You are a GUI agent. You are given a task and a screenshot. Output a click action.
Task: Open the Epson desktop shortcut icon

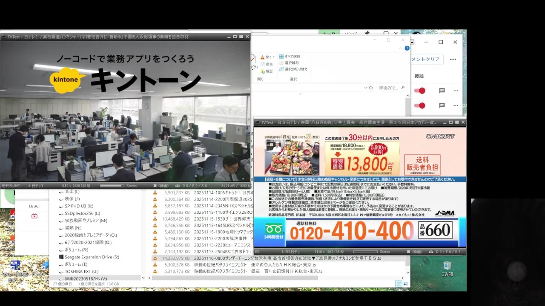tap(15, 266)
